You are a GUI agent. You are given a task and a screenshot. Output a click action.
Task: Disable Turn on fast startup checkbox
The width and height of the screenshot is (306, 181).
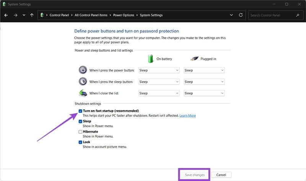[x=80, y=111]
